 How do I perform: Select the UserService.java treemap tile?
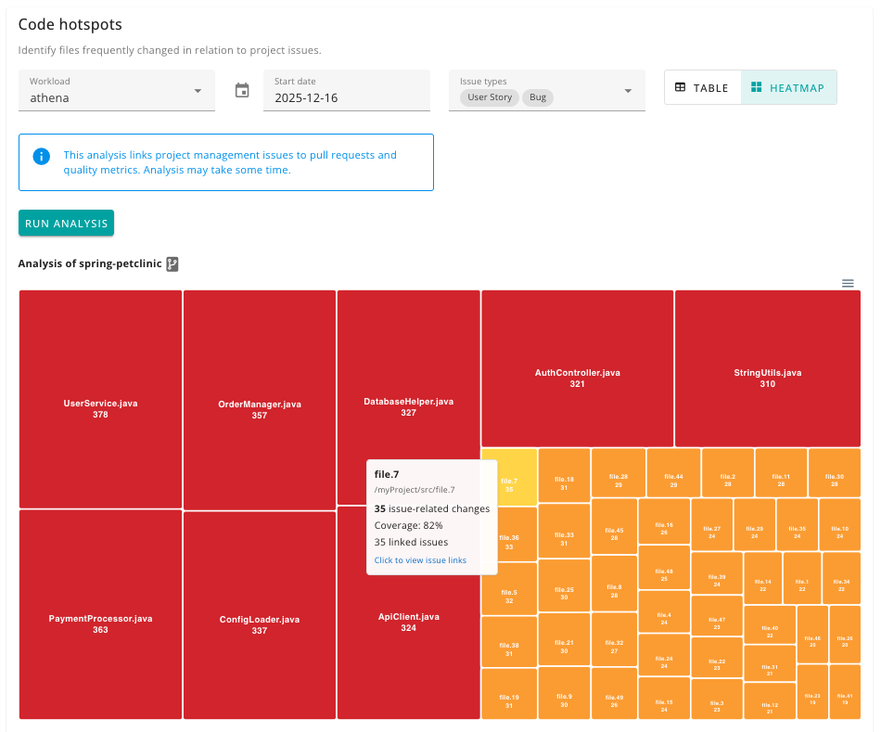[99, 399]
